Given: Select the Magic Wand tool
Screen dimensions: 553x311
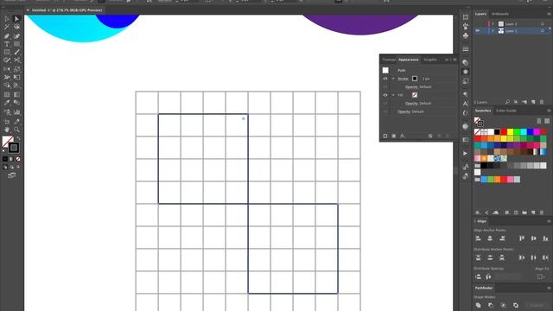Looking at the screenshot, I should (7, 27).
